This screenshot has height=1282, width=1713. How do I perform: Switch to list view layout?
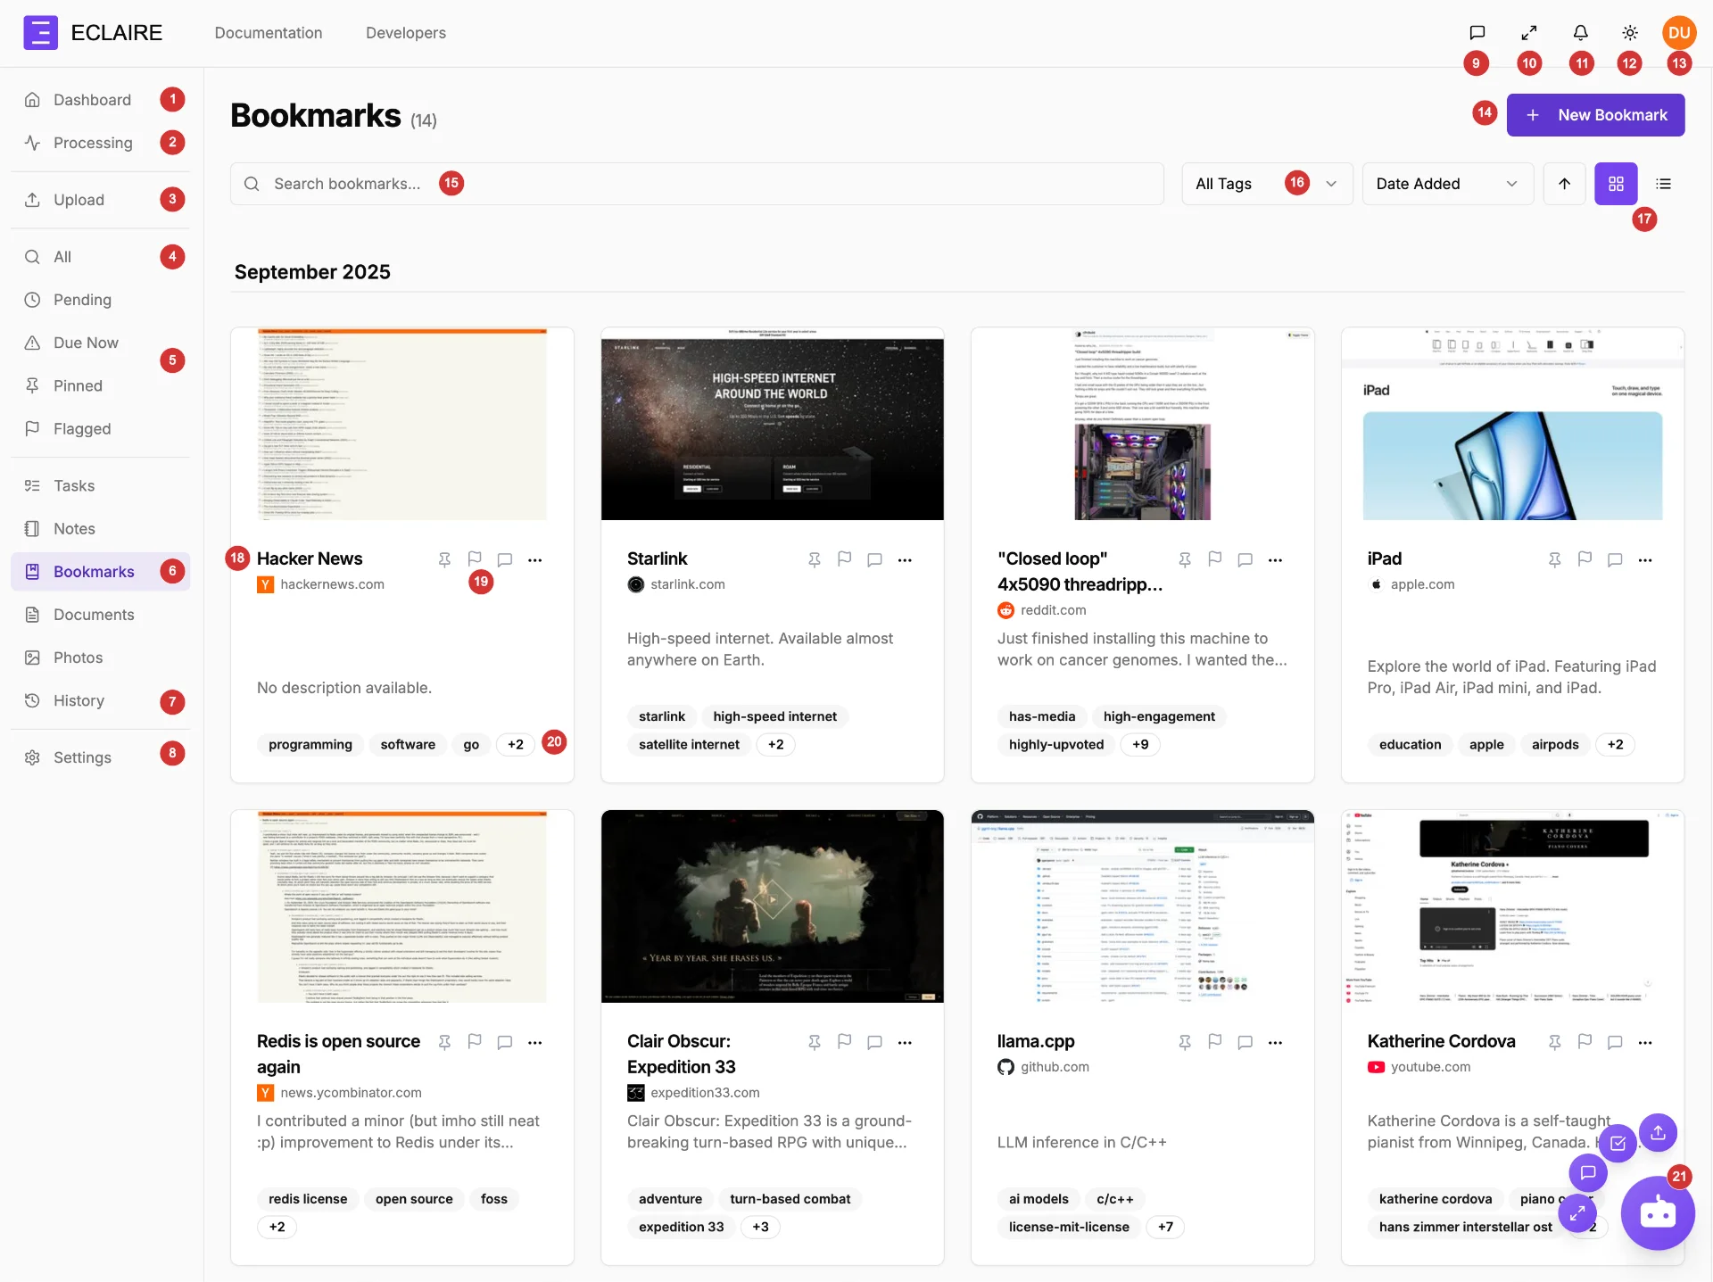(x=1663, y=184)
